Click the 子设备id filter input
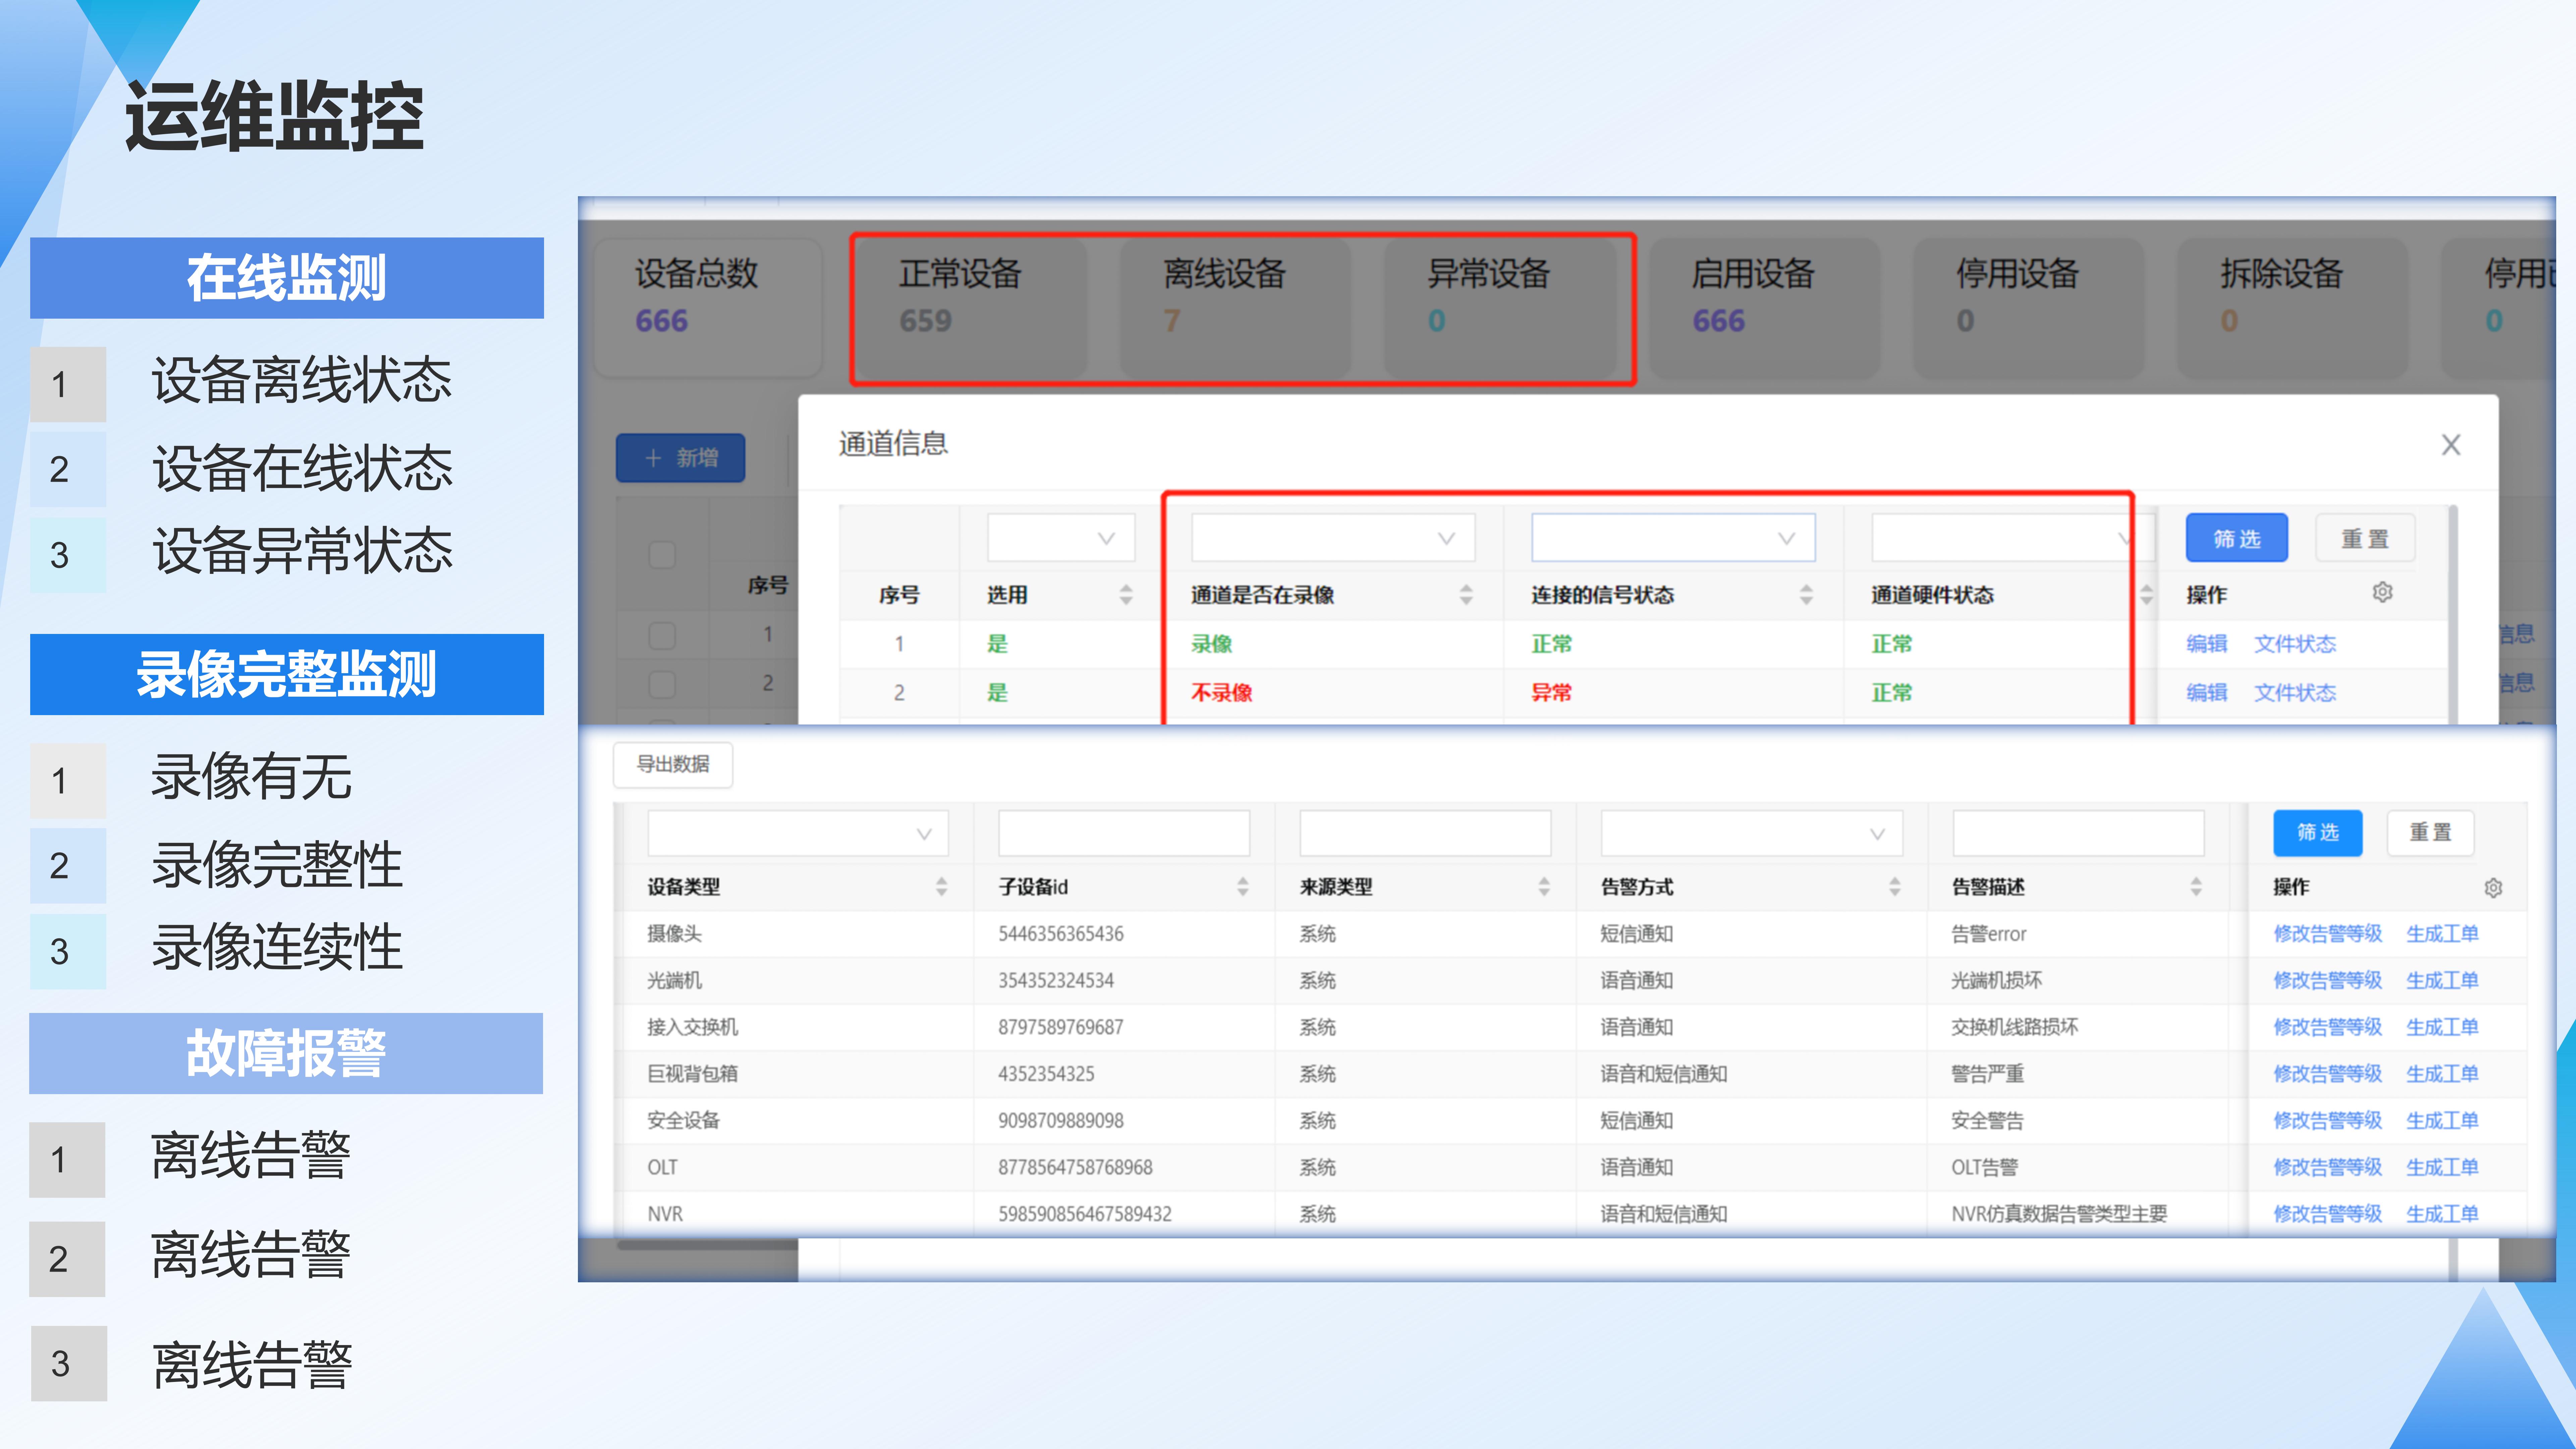The height and width of the screenshot is (1449, 2576). 1124,833
